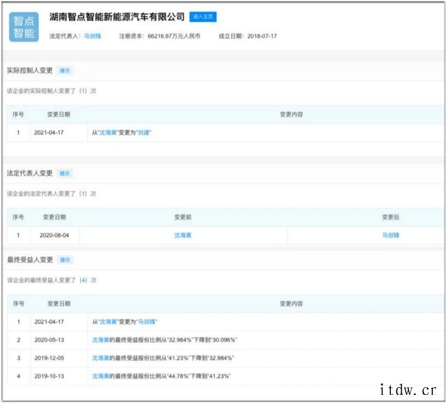The width and height of the screenshot is (447, 403).
Task: Open legal representative 马剑锋 link in header
Action: [93, 36]
